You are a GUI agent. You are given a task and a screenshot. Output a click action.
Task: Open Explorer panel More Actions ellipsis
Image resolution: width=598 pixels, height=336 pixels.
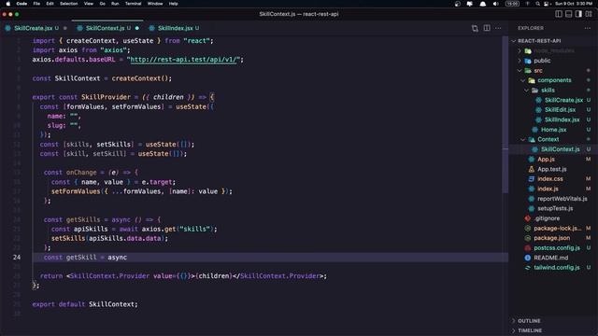pos(588,28)
